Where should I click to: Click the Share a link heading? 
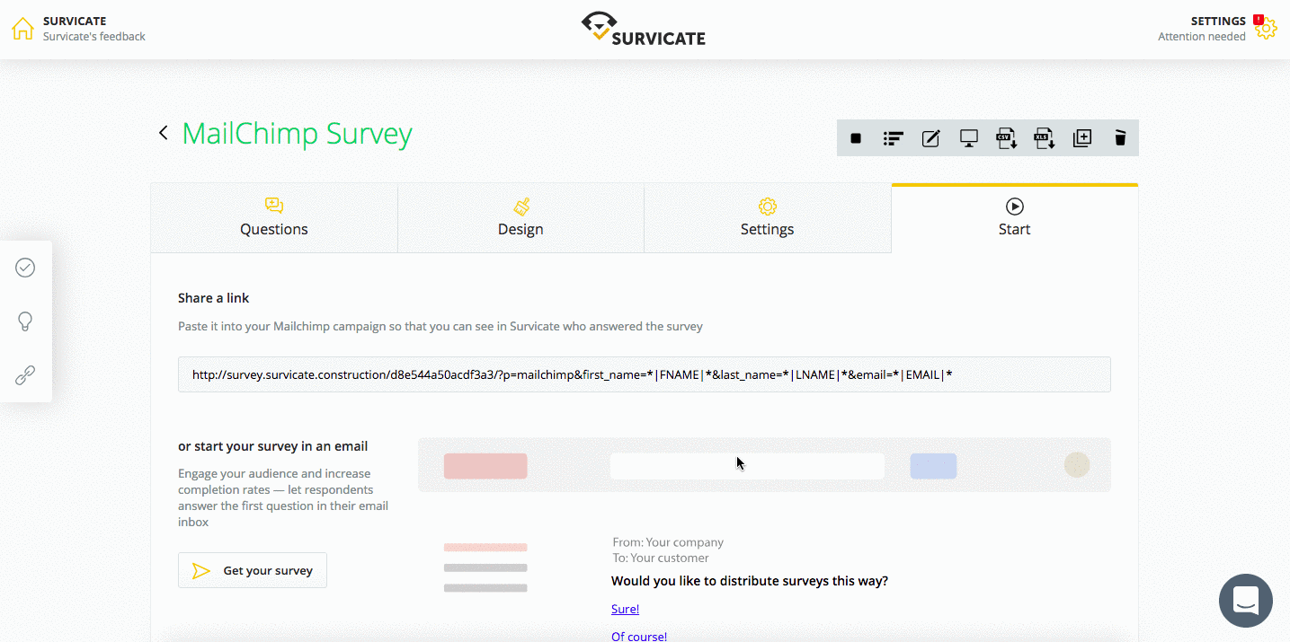214,298
